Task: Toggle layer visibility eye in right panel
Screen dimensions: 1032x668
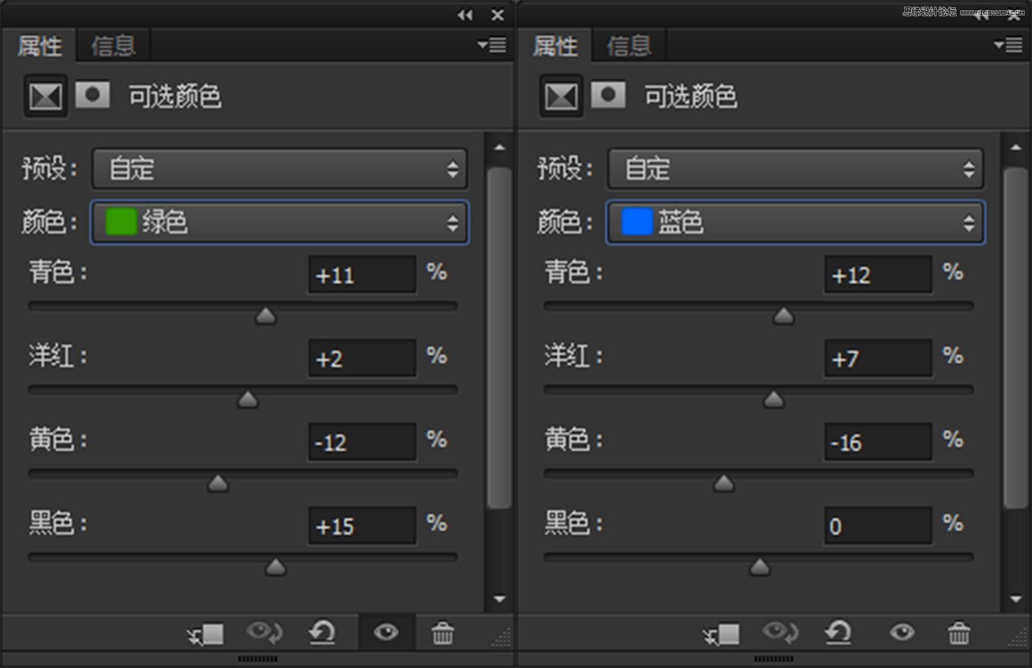Action: (902, 632)
